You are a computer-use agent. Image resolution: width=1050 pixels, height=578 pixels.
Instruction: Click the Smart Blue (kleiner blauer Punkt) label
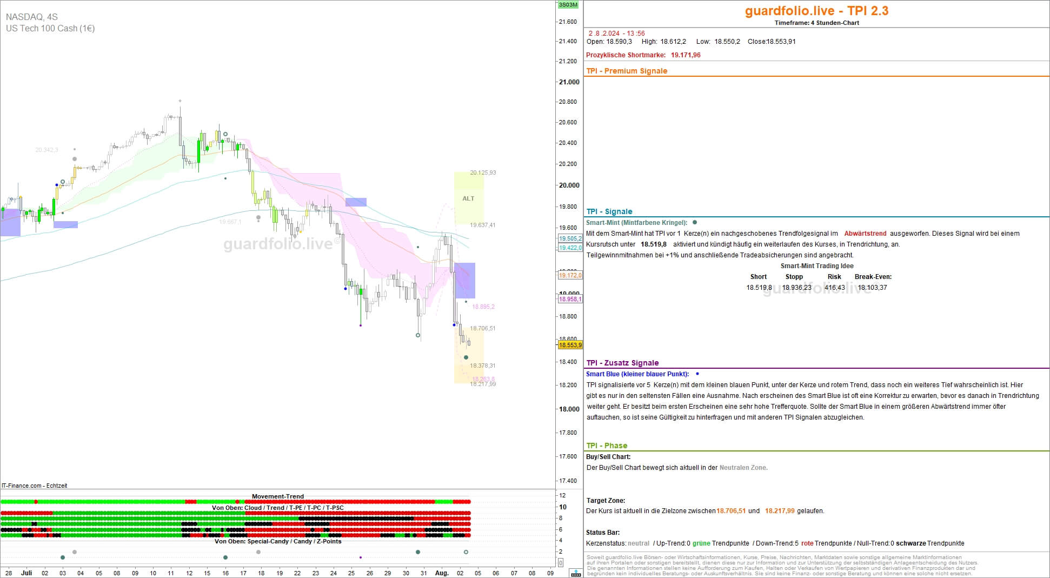(637, 374)
